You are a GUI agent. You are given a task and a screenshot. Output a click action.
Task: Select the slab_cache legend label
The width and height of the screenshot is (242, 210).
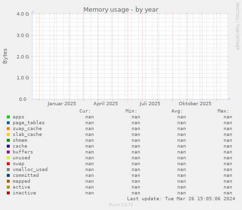click(x=27, y=134)
